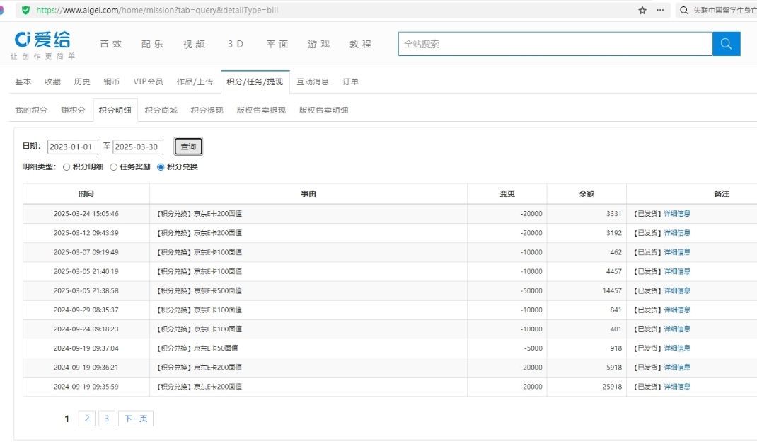Screen dimensions: 757x442
Task: Click the balance value 25918
Action: (x=612, y=387)
